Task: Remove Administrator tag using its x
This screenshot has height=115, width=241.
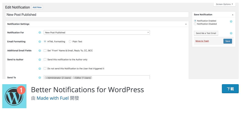Action: tap(46, 78)
